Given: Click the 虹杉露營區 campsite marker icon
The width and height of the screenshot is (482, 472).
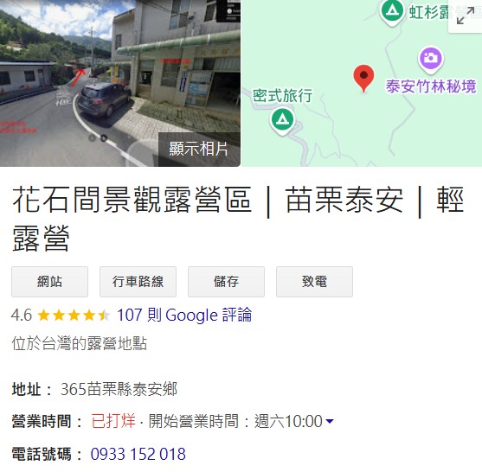Looking at the screenshot, I should pos(392,12).
